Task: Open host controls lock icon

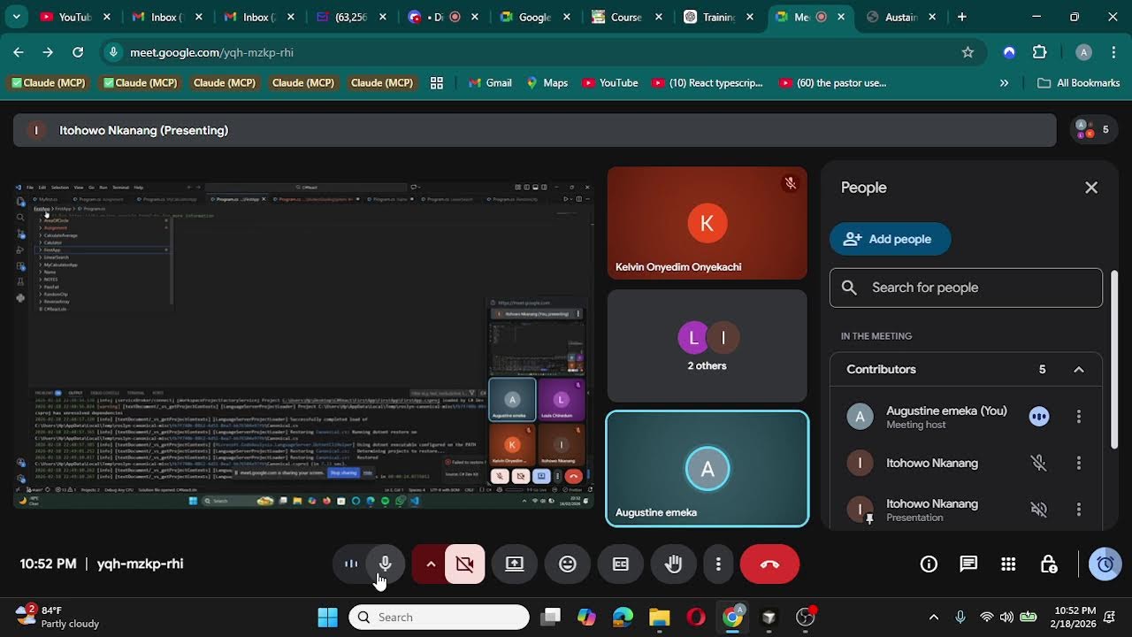Action: click(x=1049, y=564)
